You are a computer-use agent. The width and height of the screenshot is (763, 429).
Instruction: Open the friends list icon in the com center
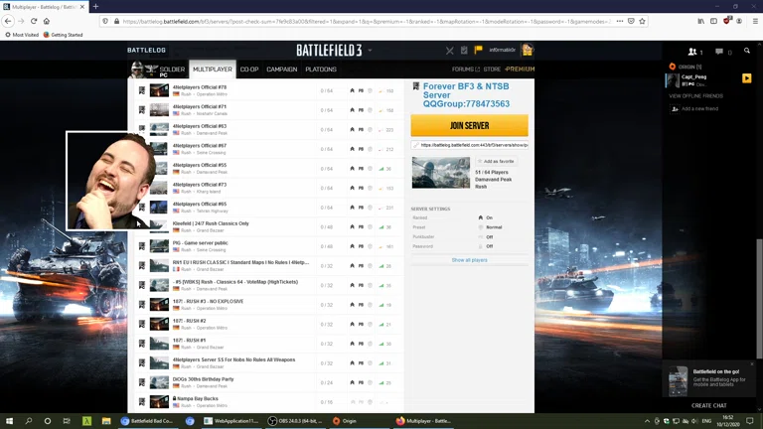[x=694, y=52]
